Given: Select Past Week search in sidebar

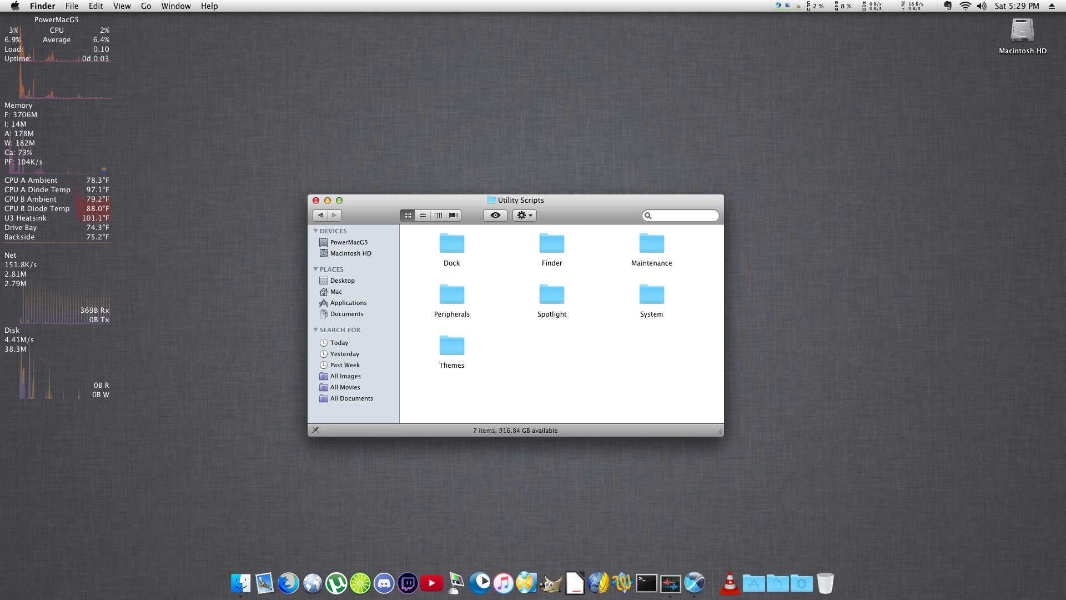Looking at the screenshot, I should (345, 365).
